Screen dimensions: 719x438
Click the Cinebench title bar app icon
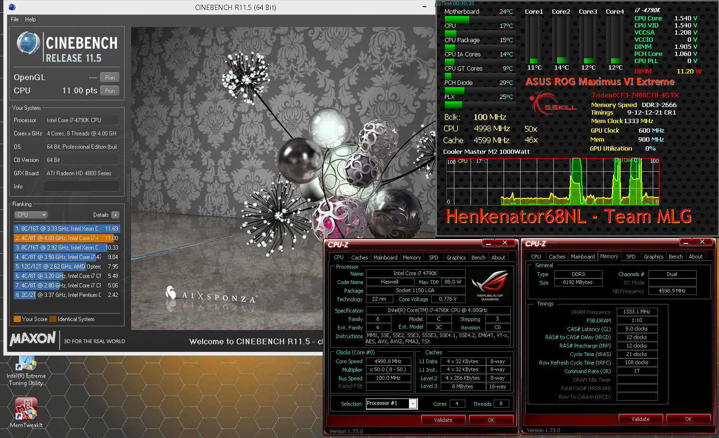[12, 7]
